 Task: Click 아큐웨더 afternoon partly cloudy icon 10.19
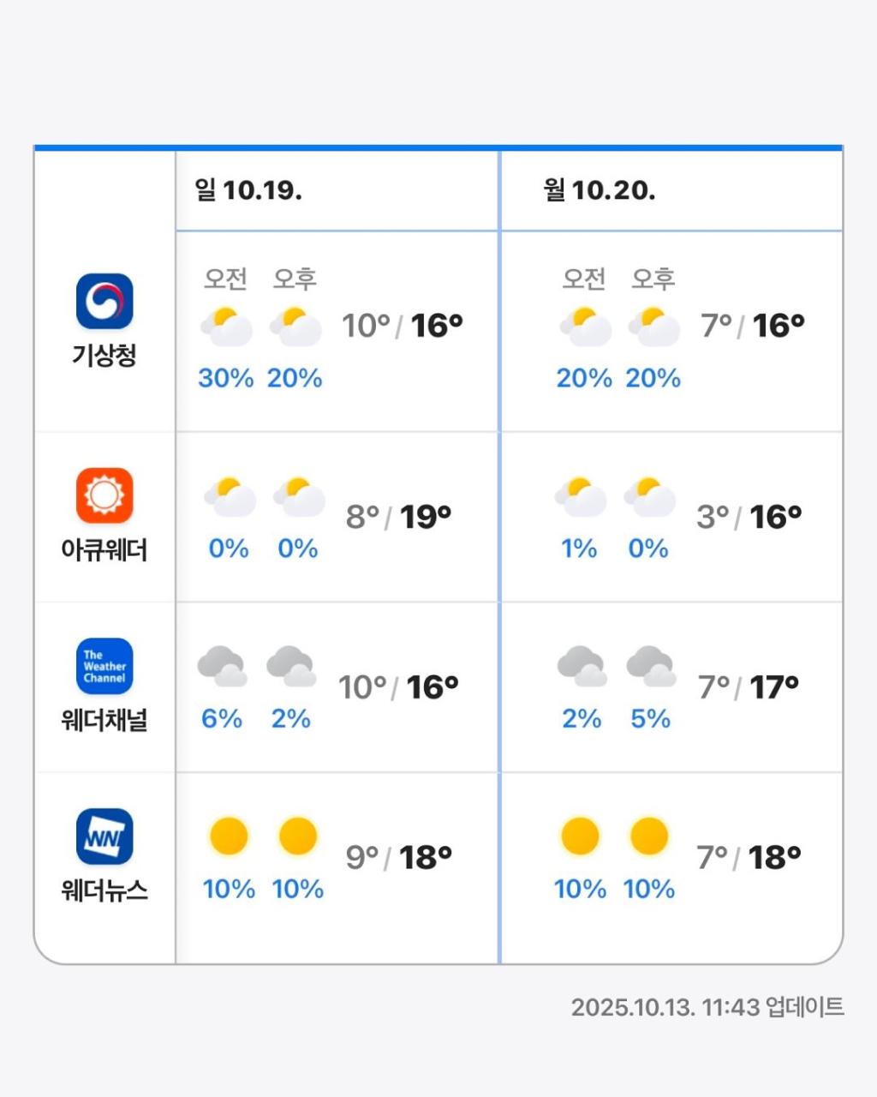tap(298, 496)
